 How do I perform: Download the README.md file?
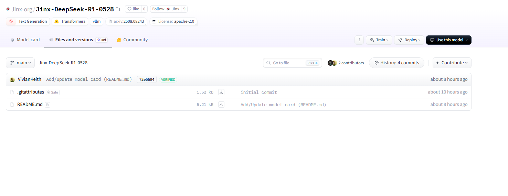(x=221, y=105)
